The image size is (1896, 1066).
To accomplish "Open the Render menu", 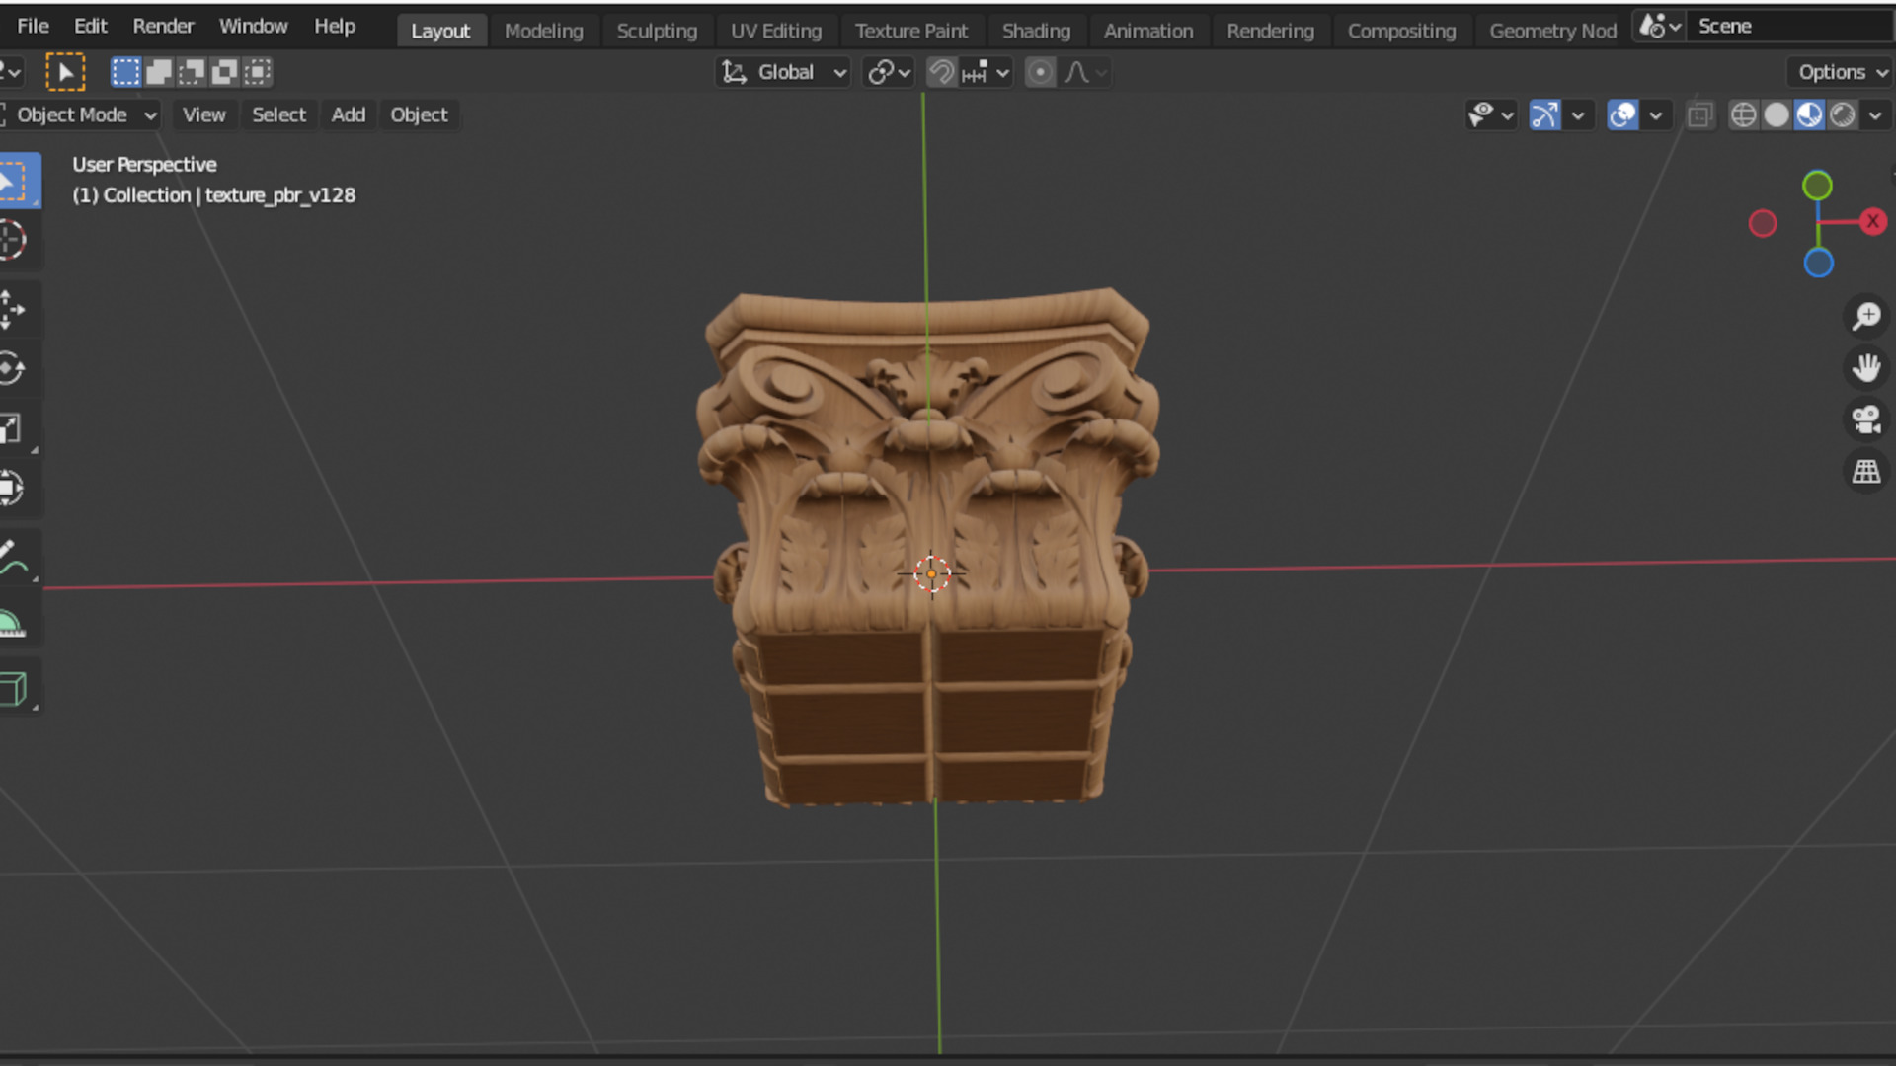I will [163, 26].
